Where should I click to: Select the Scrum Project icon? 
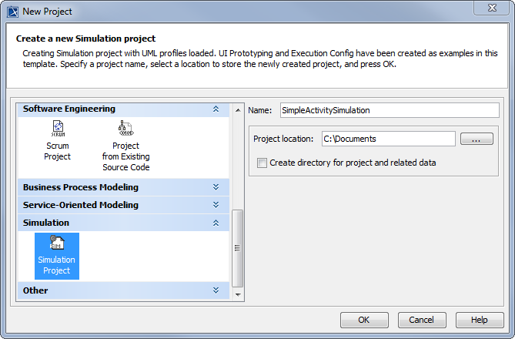(57, 129)
